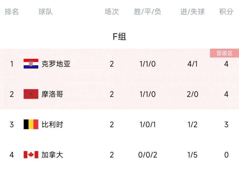Click Canada's 0/0/2 record
The height and width of the screenshot is (171, 239).
(x=148, y=155)
